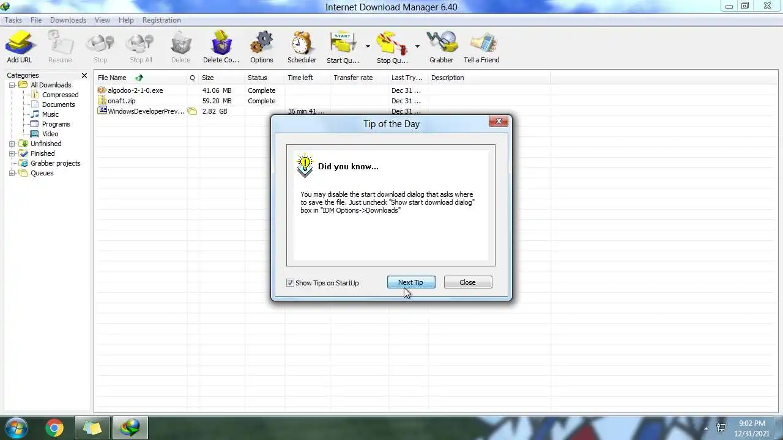Expand the Unfinished category

coord(12,144)
